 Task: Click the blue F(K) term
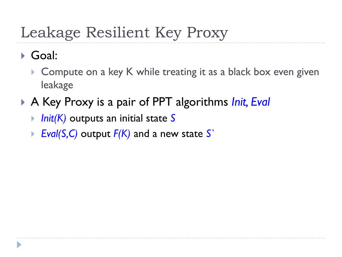click(122, 134)
